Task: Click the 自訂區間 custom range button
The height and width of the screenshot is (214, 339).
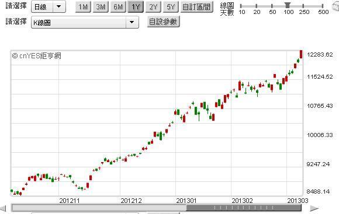Action: click(197, 6)
